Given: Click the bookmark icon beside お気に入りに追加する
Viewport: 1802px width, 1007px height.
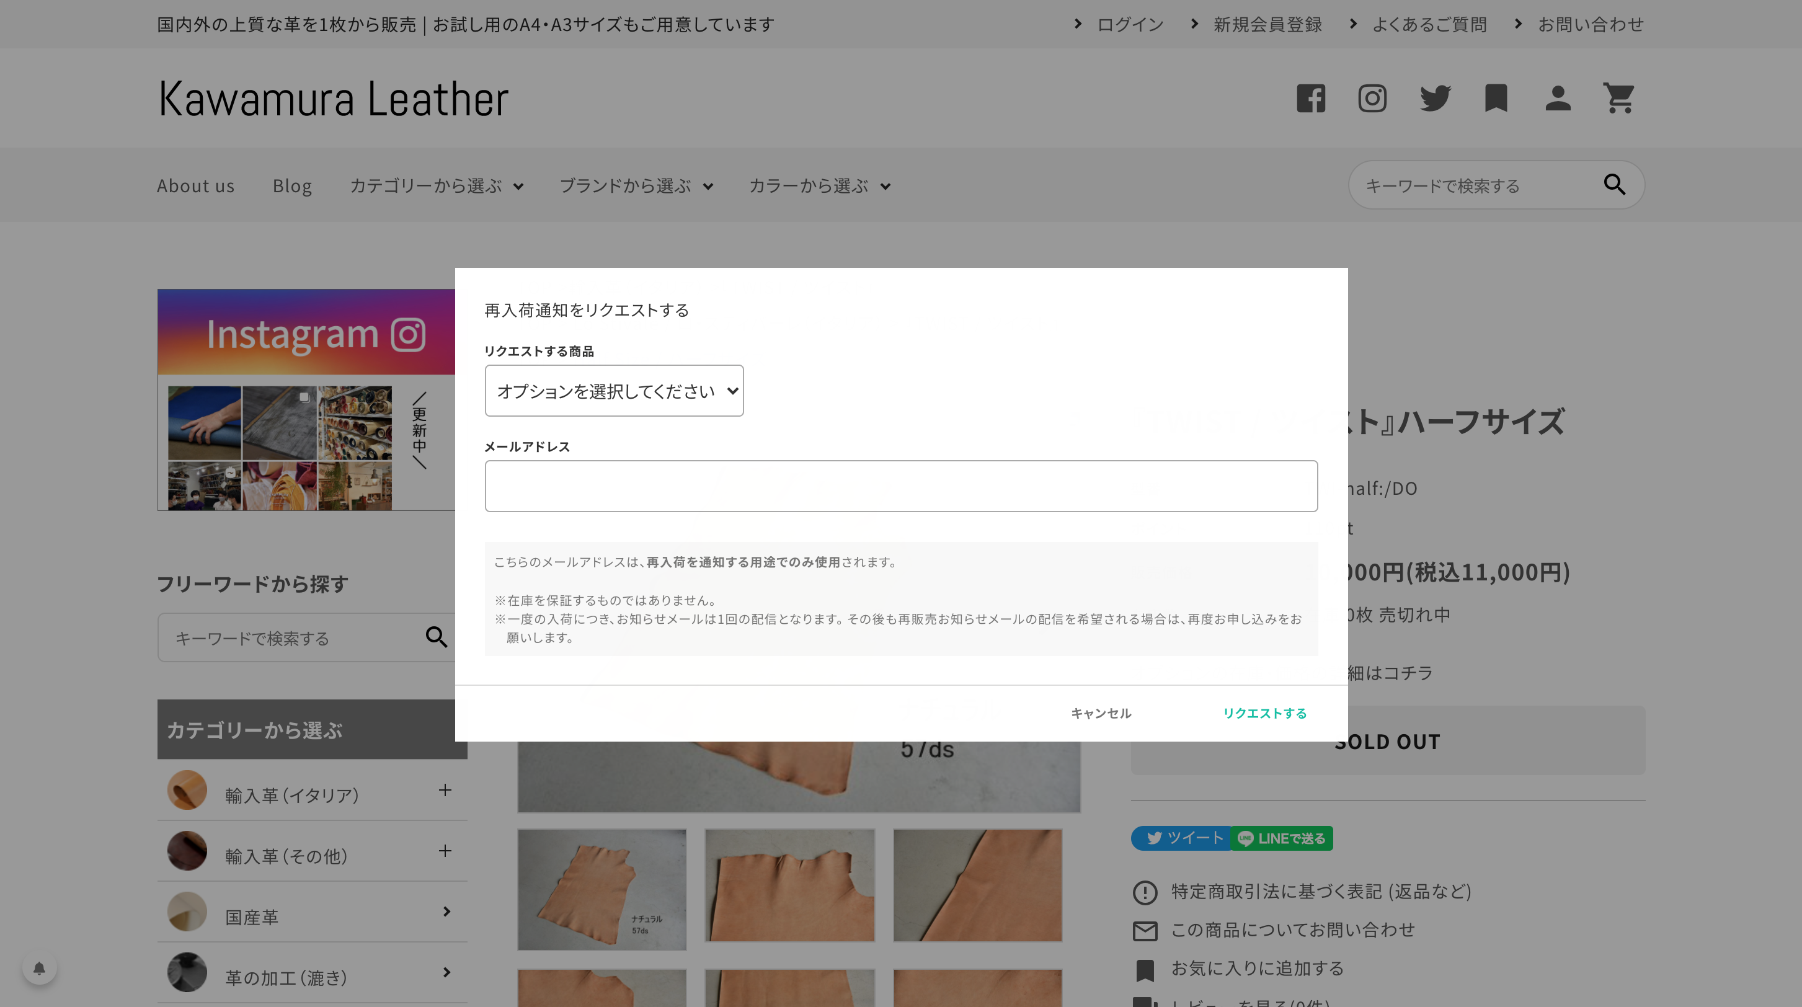Looking at the screenshot, I should 1145,970.
